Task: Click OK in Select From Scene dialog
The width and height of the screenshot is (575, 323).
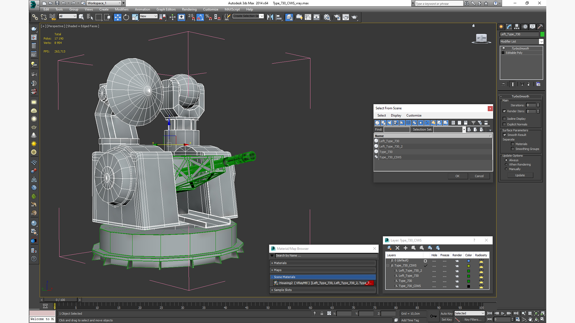Action: [x=457, y=176]
